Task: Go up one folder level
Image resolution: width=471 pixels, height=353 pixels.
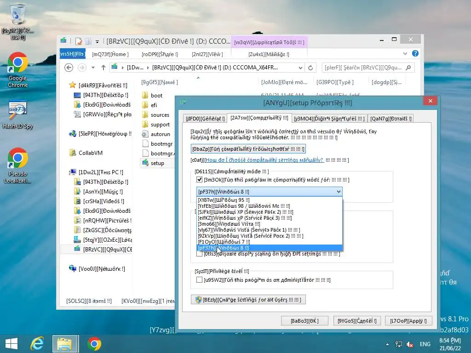Action: [103, 68]
